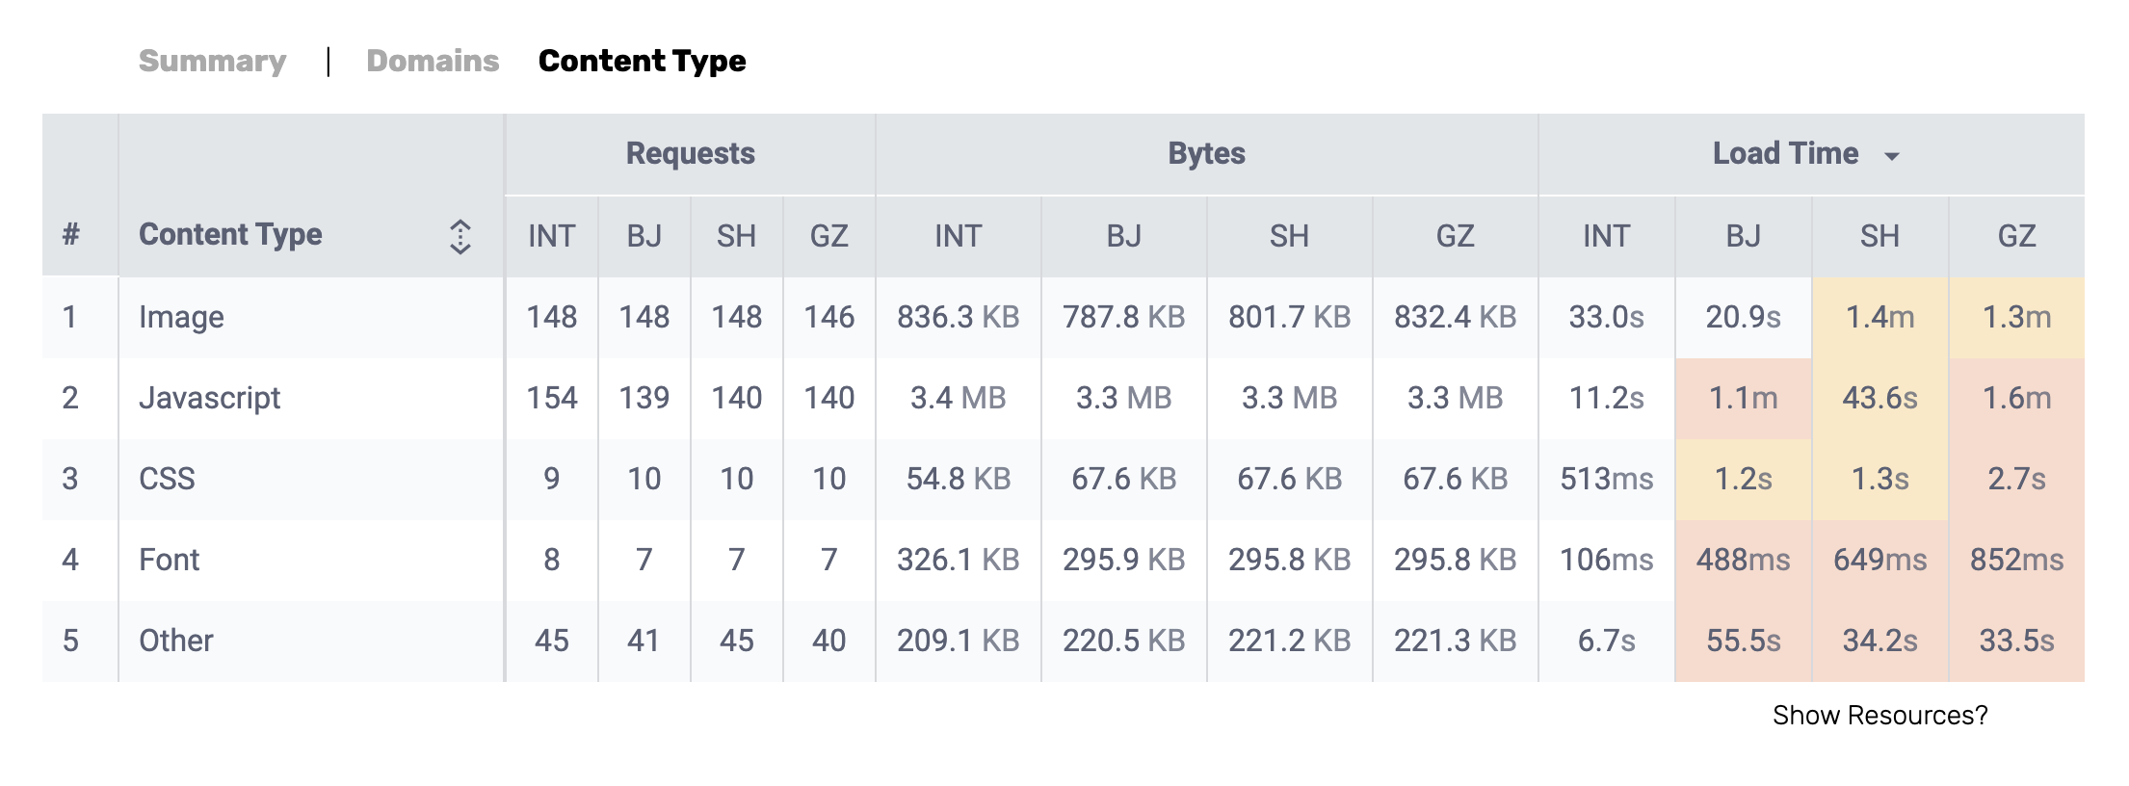Click the yellow 1.4m Image SH load time cell
The image size is (2129, 786).
click(1879, 317)
